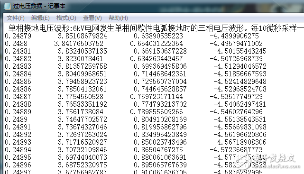304x174 pixels.
Task: Click the time value 0.24882
Action: 18,59
